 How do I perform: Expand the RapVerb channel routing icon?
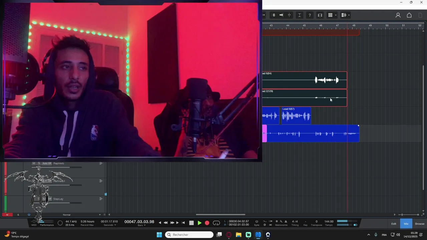tap(101, 163)
